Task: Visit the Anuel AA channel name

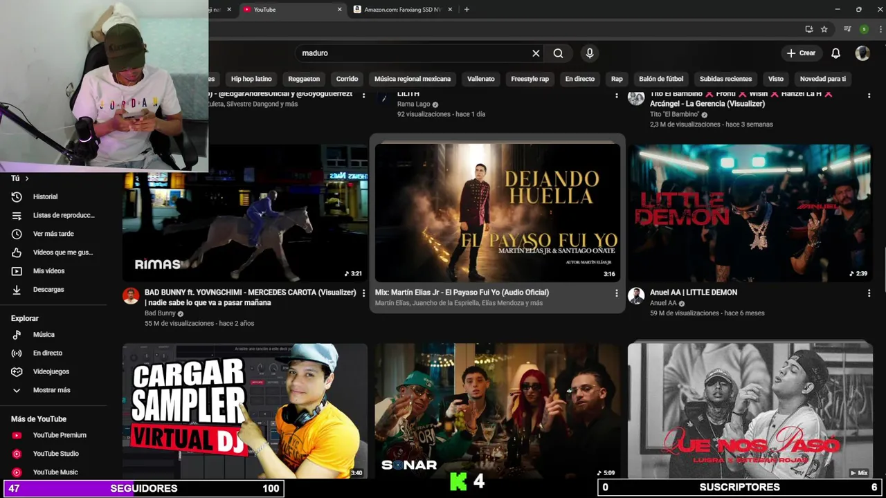Action: coord(663,303)
